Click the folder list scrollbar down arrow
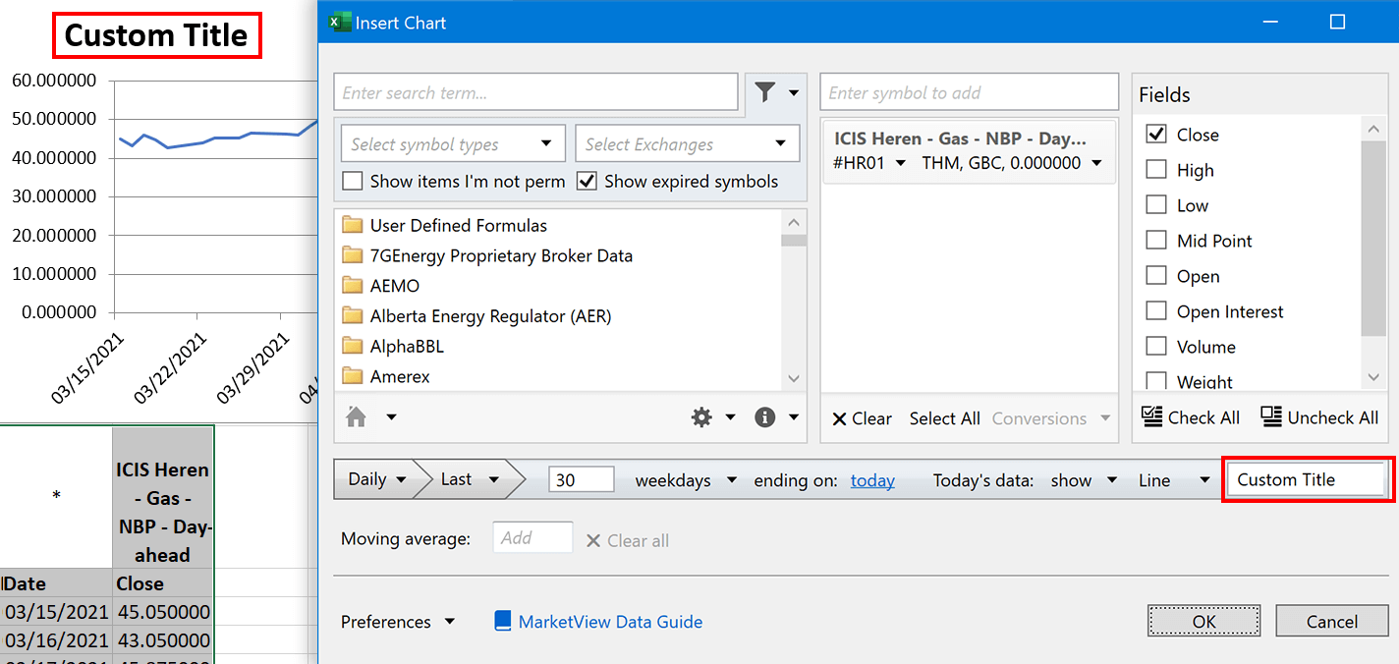The width and height of the screenshot is (1399, 664). pyautogui.click(x=794, y=378)
